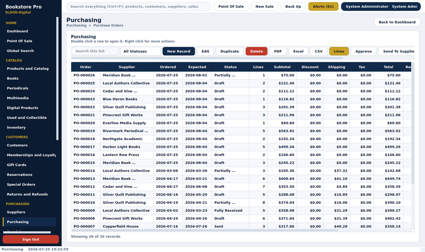Viewport: 425px width, 252px height.
Task: Click the Send To Supplier button
Action: click(397, 51)
